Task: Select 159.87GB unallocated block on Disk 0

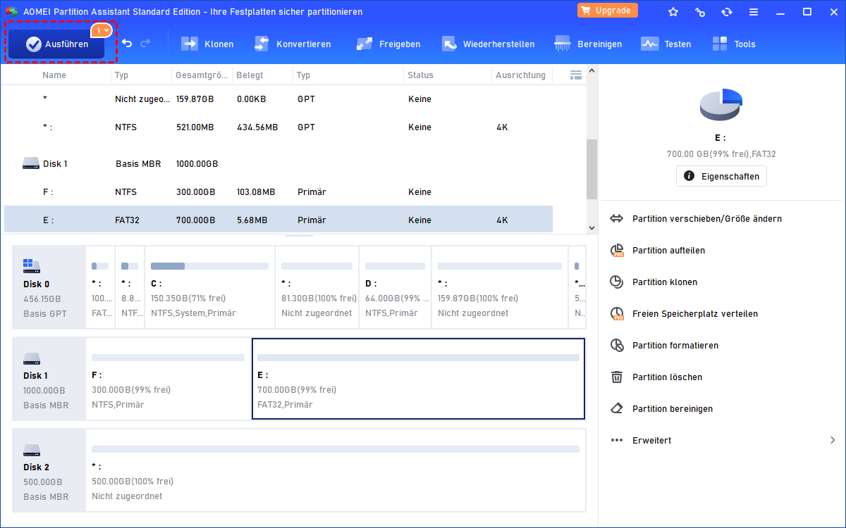Action: click(500, 287)
